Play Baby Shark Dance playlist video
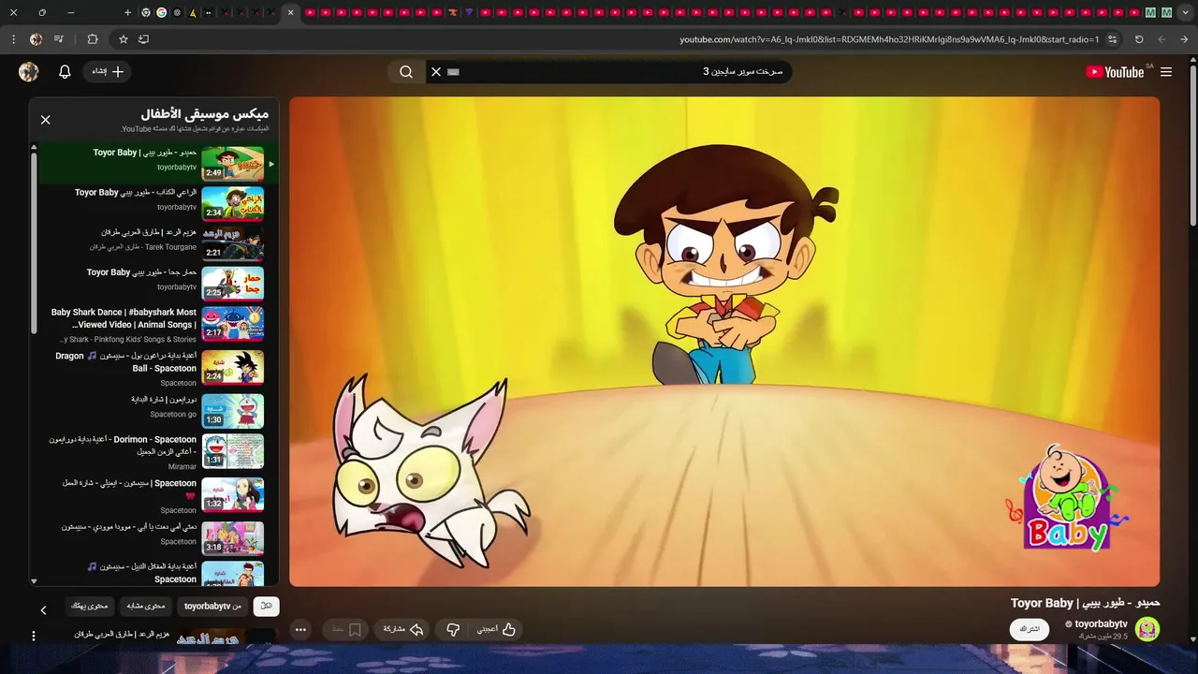 [x=233, y=324]
